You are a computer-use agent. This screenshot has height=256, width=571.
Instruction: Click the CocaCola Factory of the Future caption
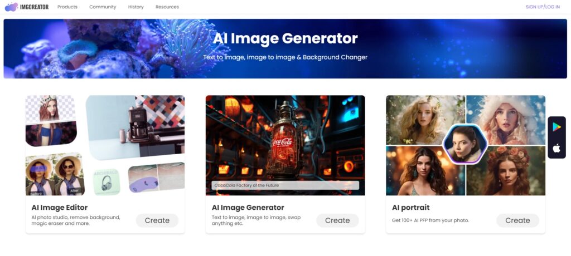tap(285, 185)
